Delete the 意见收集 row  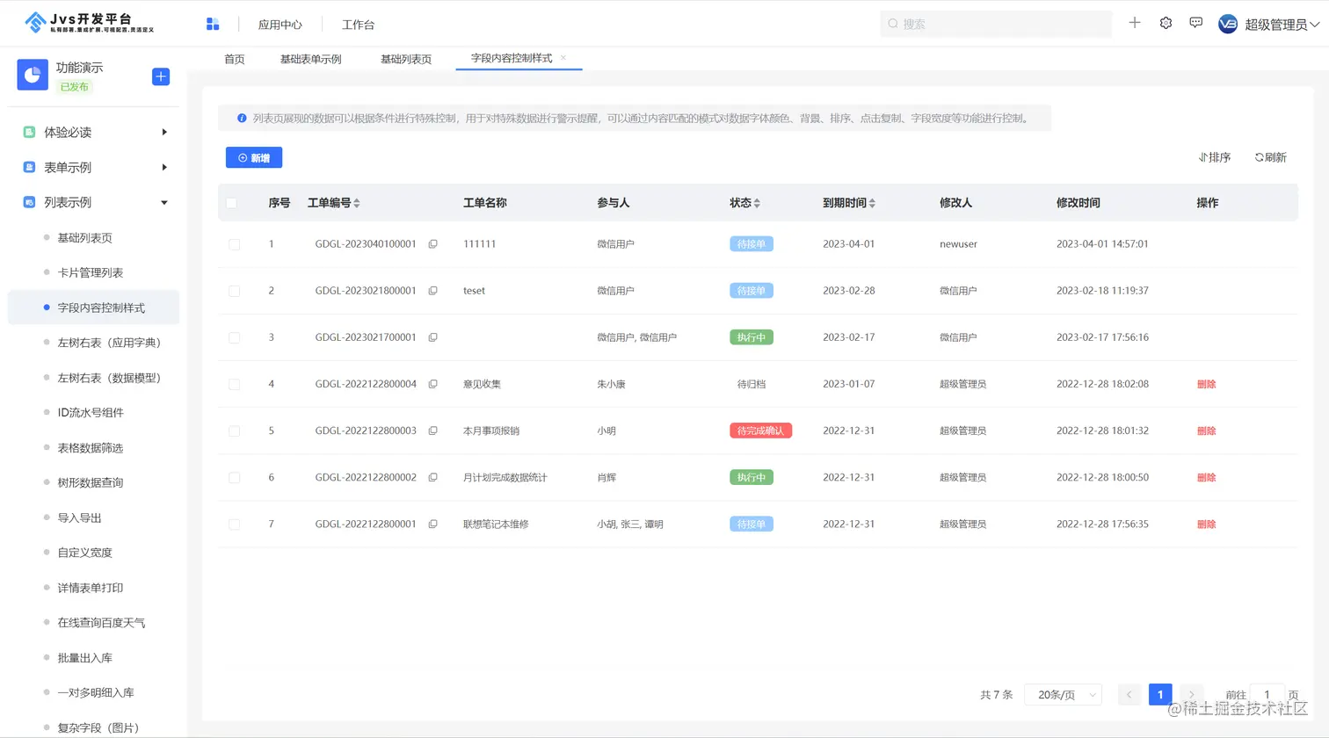point(1206,384)
